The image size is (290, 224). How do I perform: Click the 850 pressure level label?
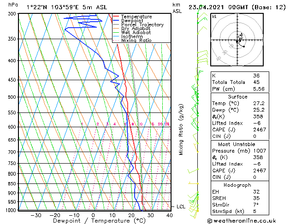pyautogui.click(x=13, y=184)
